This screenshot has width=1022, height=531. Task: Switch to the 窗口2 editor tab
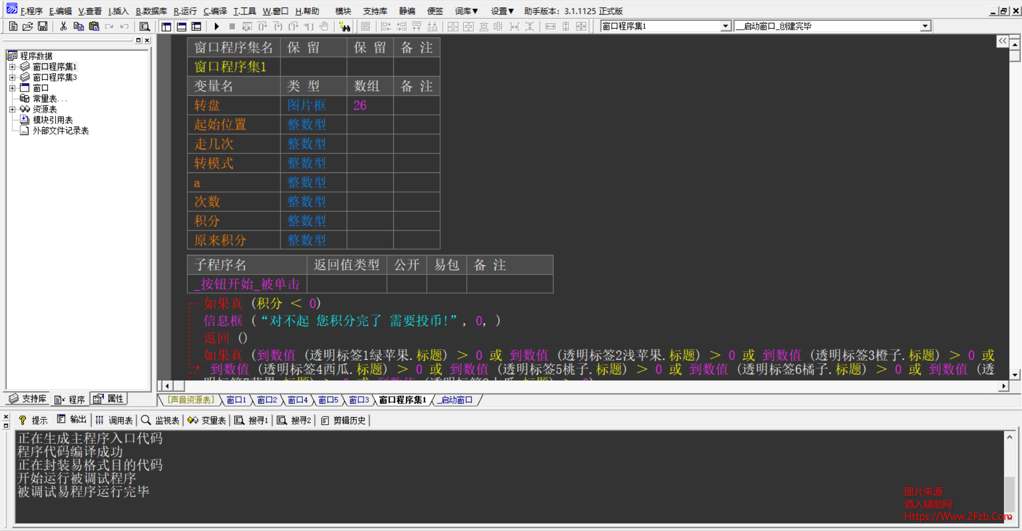pos(267,400)
